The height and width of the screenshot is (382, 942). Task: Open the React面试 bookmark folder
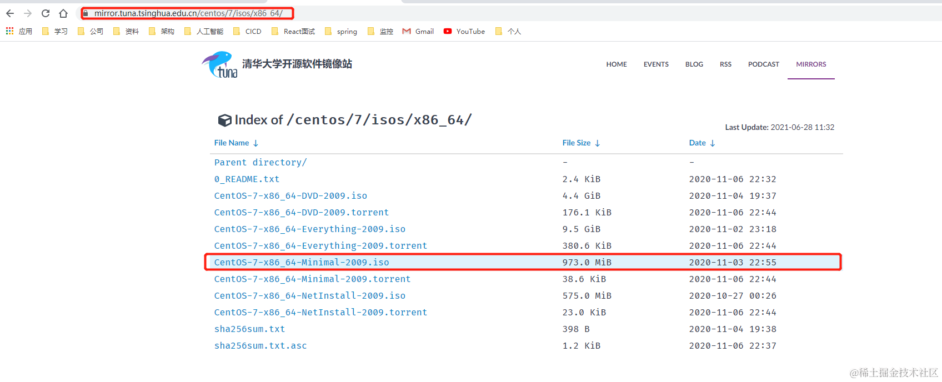pos(293,31)
